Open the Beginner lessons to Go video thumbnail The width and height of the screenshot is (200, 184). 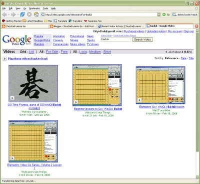click(x=97, y=85)
